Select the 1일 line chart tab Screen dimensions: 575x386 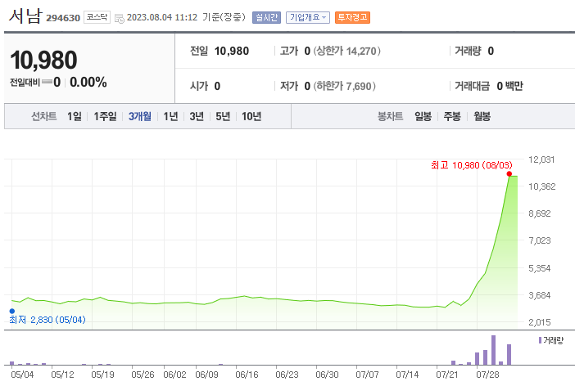pyautogui.click(x=74, y=116)
